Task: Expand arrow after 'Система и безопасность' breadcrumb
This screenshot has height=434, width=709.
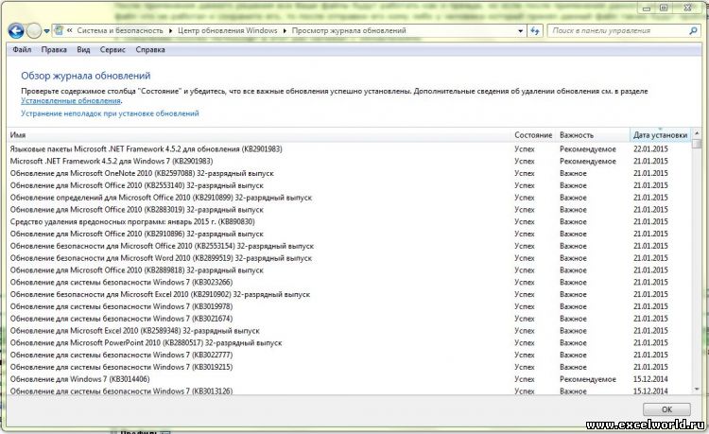Action: click(170, 31)
